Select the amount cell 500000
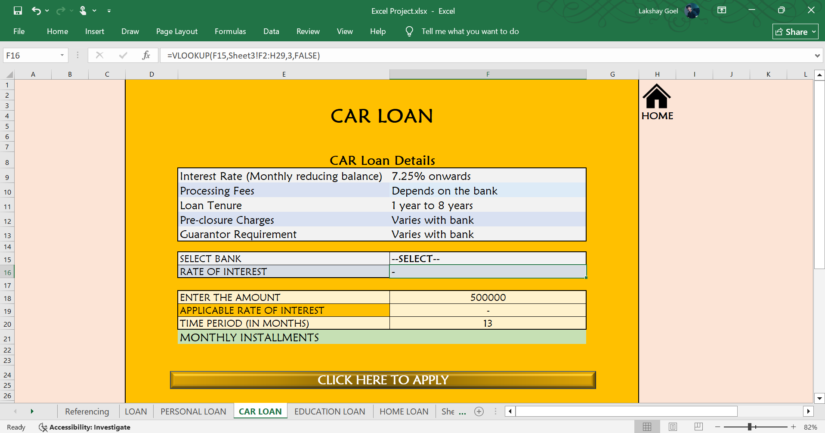Screen dimensions: 825x433 pos(488,297)
